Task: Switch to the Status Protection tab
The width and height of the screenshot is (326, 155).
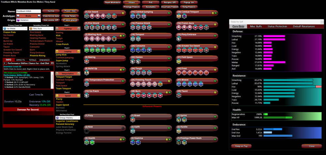Action: pos(277,26)
